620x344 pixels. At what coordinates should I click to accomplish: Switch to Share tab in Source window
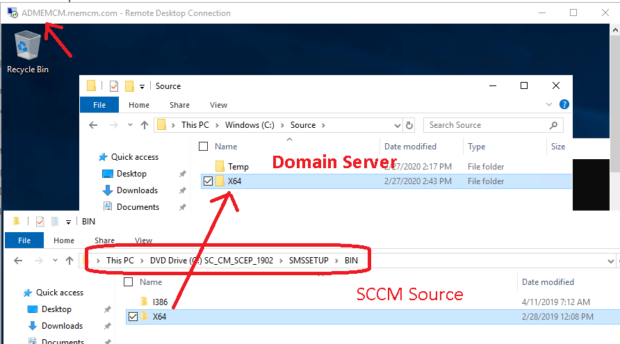coord(179,105)
